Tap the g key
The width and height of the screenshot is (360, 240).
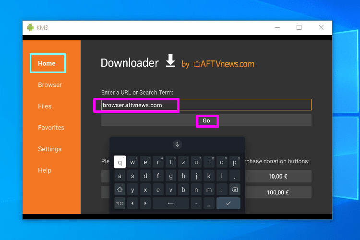point(171,176)
